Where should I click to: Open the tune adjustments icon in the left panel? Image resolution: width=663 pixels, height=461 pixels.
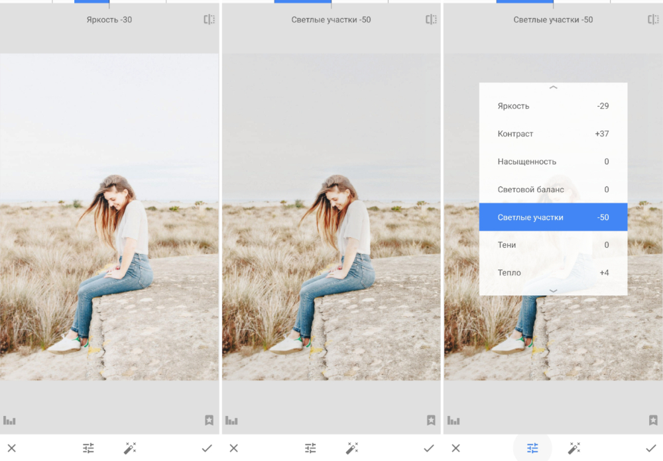[88, 448]
